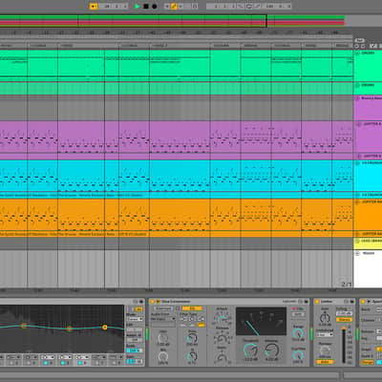Open Audio From dropdown in Glue Compressor
The height and width of the screenshot is (382, 382).
(x=163, y=319)
